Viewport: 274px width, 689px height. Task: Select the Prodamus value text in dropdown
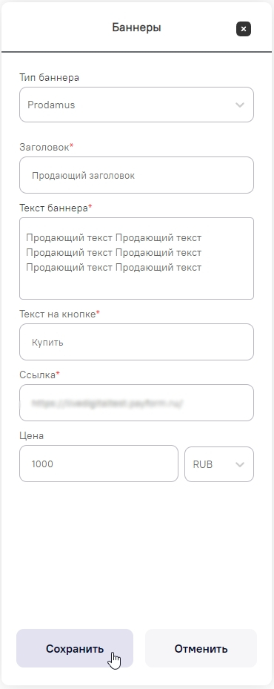[51, 105]
